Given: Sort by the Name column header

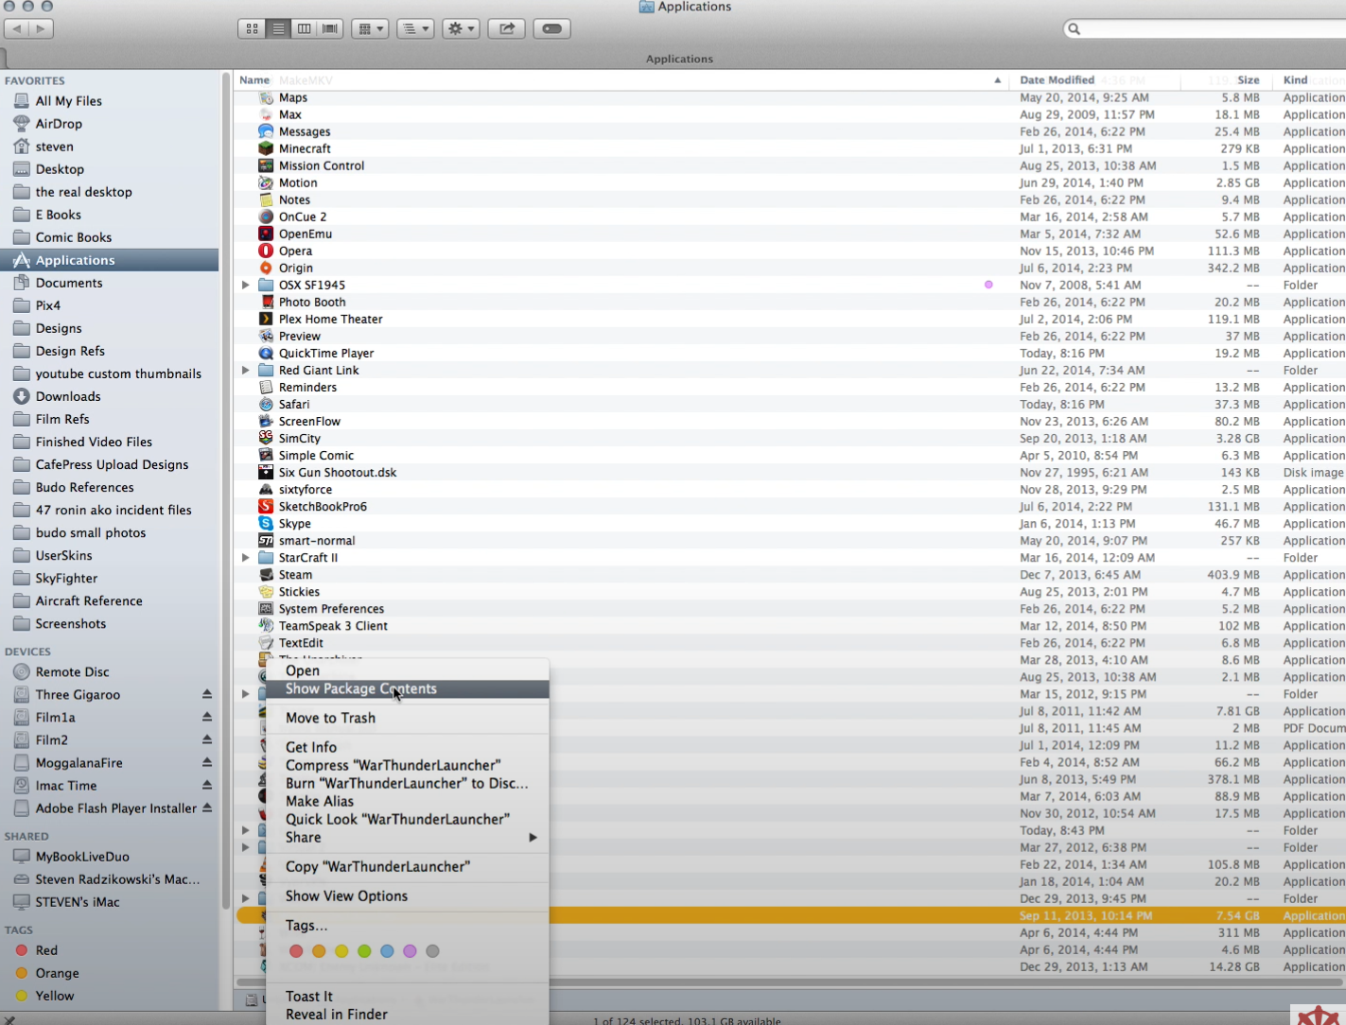Looking at the screenshot, I should [621, 80].
